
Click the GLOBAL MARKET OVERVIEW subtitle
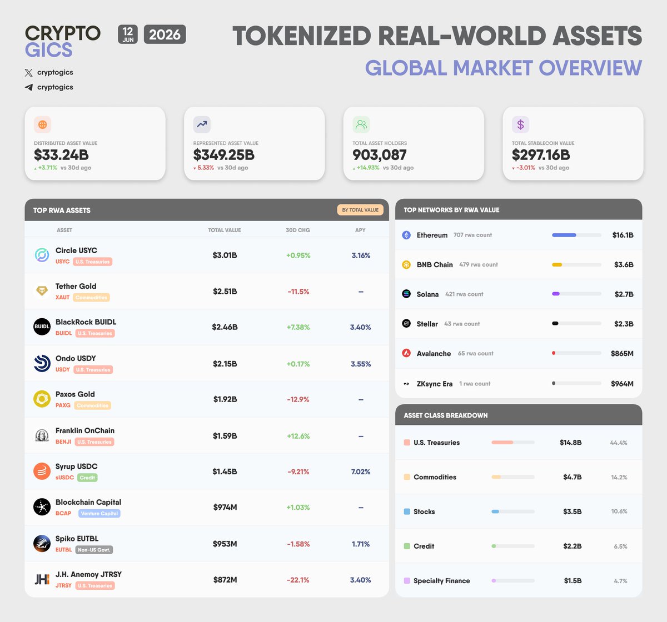click(x=504, y=68)
